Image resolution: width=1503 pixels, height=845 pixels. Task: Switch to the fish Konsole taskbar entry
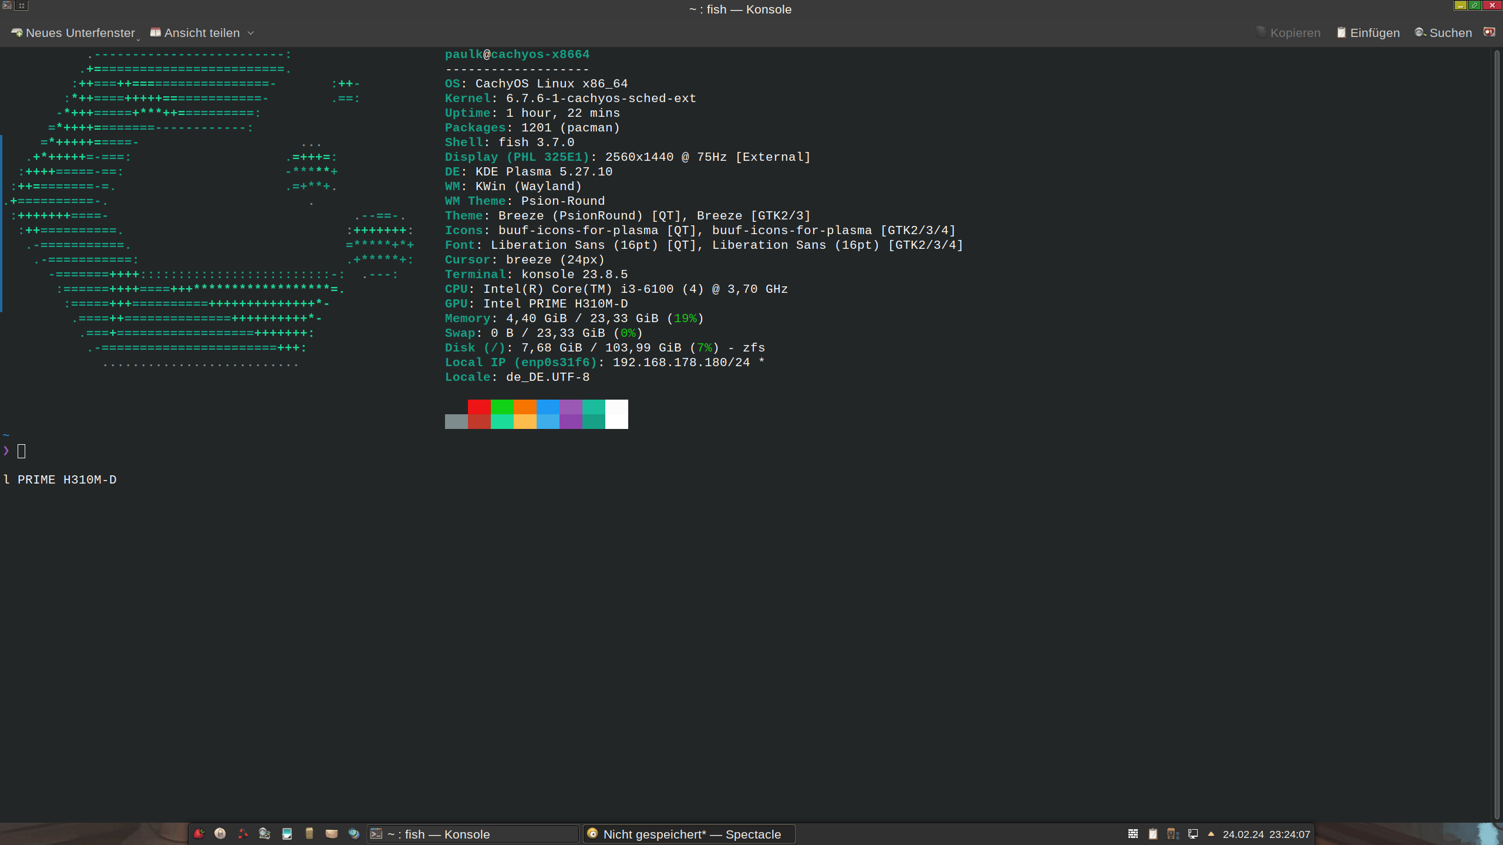(x=473, y=834)
